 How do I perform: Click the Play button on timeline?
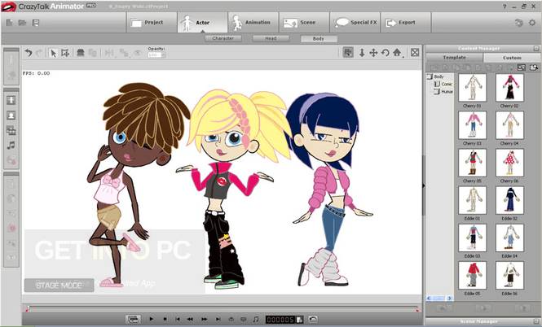point(151,319)
